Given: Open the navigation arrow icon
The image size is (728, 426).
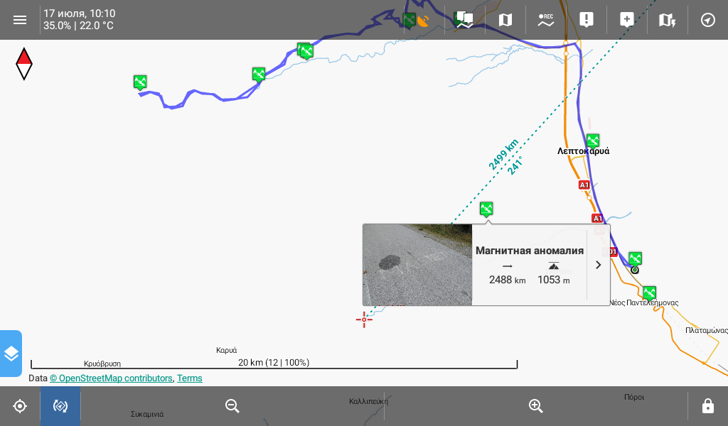Looking at the screenshot, I should point(707,20).
